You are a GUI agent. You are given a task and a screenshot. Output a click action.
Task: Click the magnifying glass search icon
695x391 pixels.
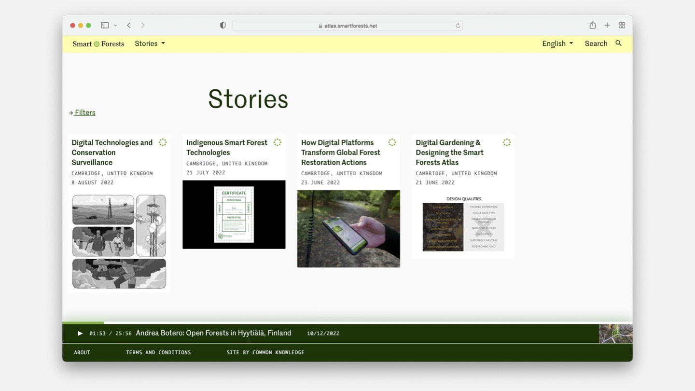point(618,43)
